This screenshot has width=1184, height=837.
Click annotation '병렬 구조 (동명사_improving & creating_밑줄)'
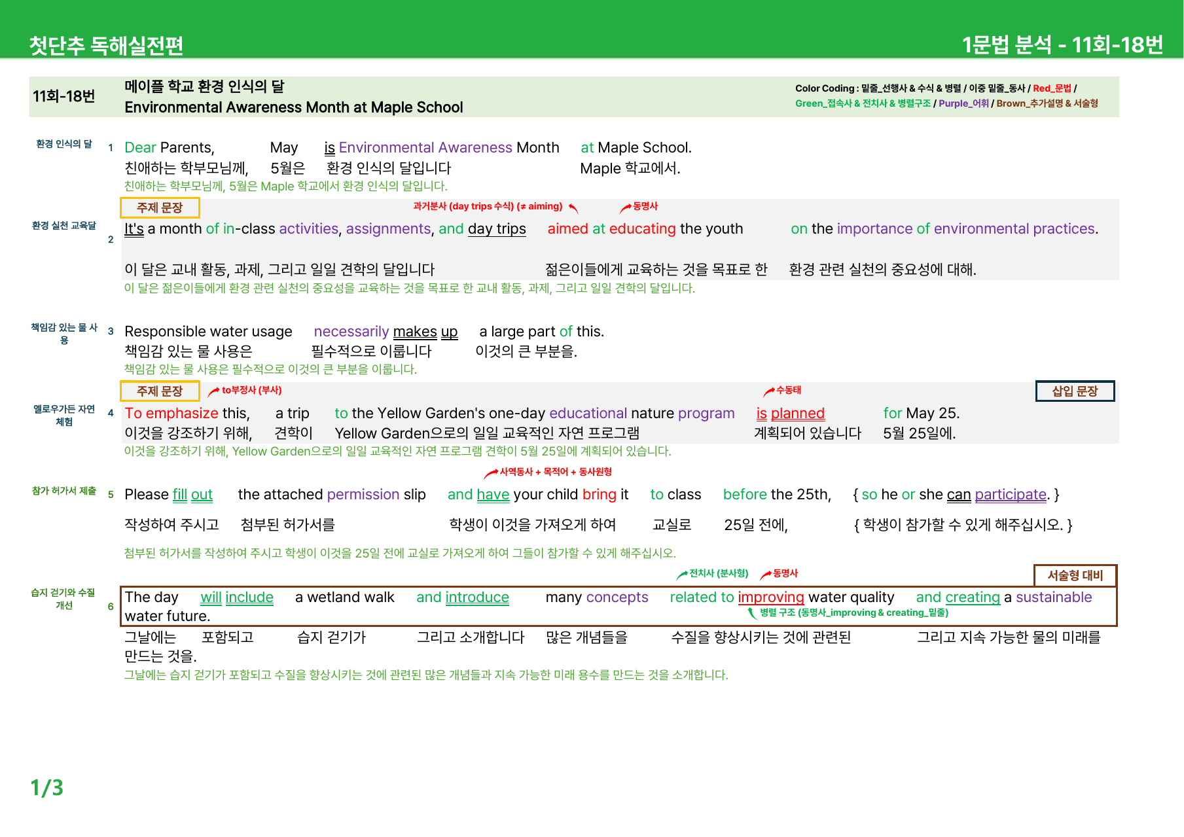click(854, 613)
